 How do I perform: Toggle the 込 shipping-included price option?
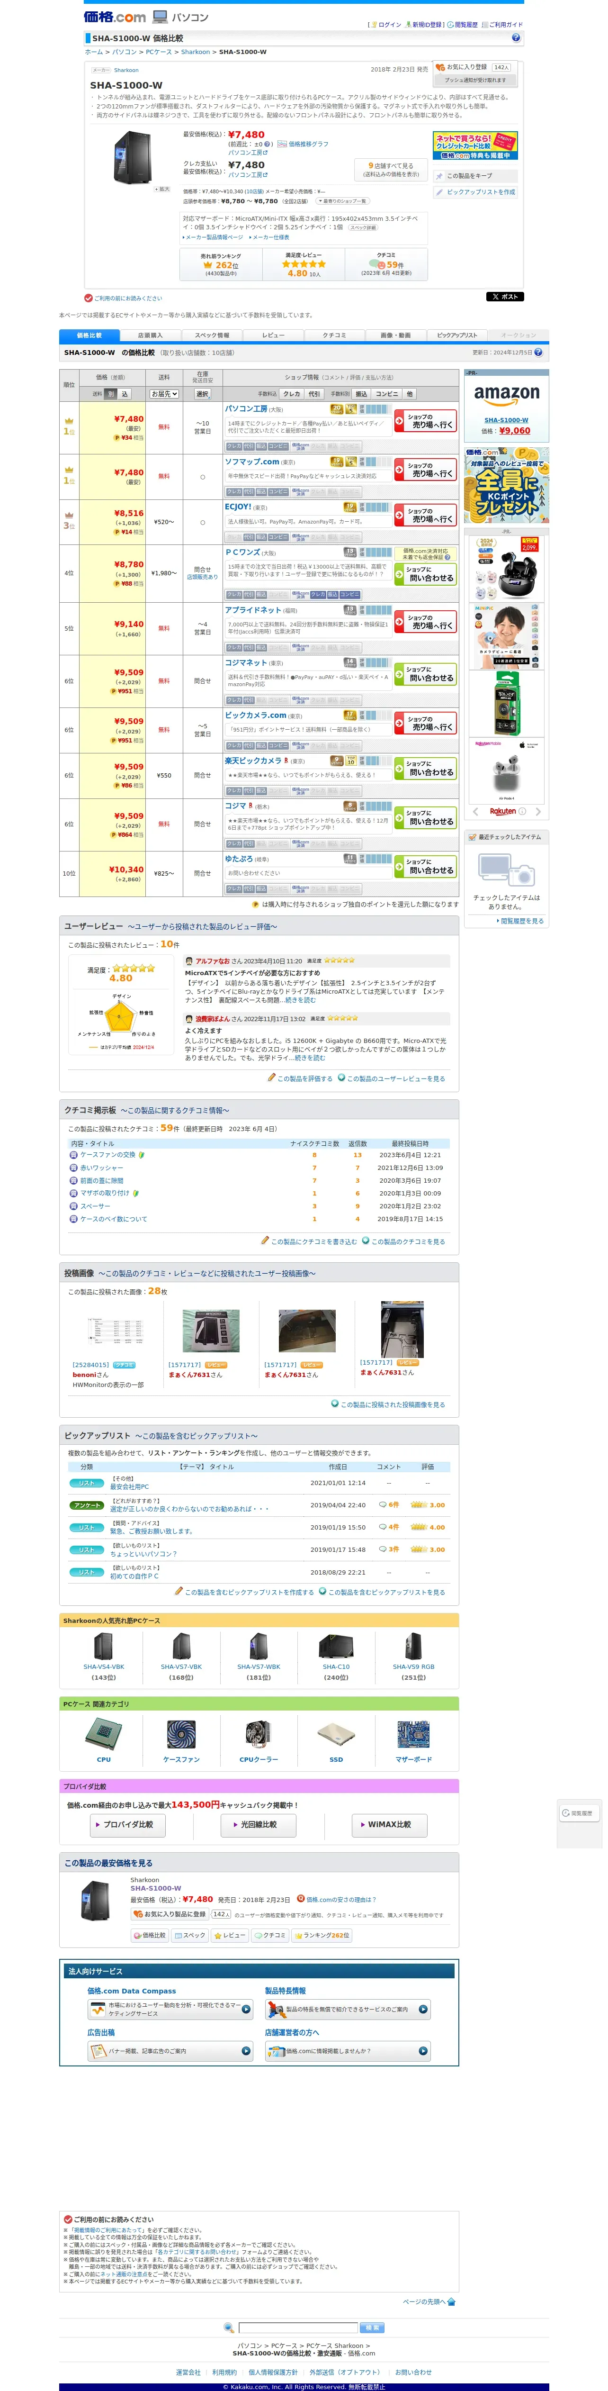(125, 394)
